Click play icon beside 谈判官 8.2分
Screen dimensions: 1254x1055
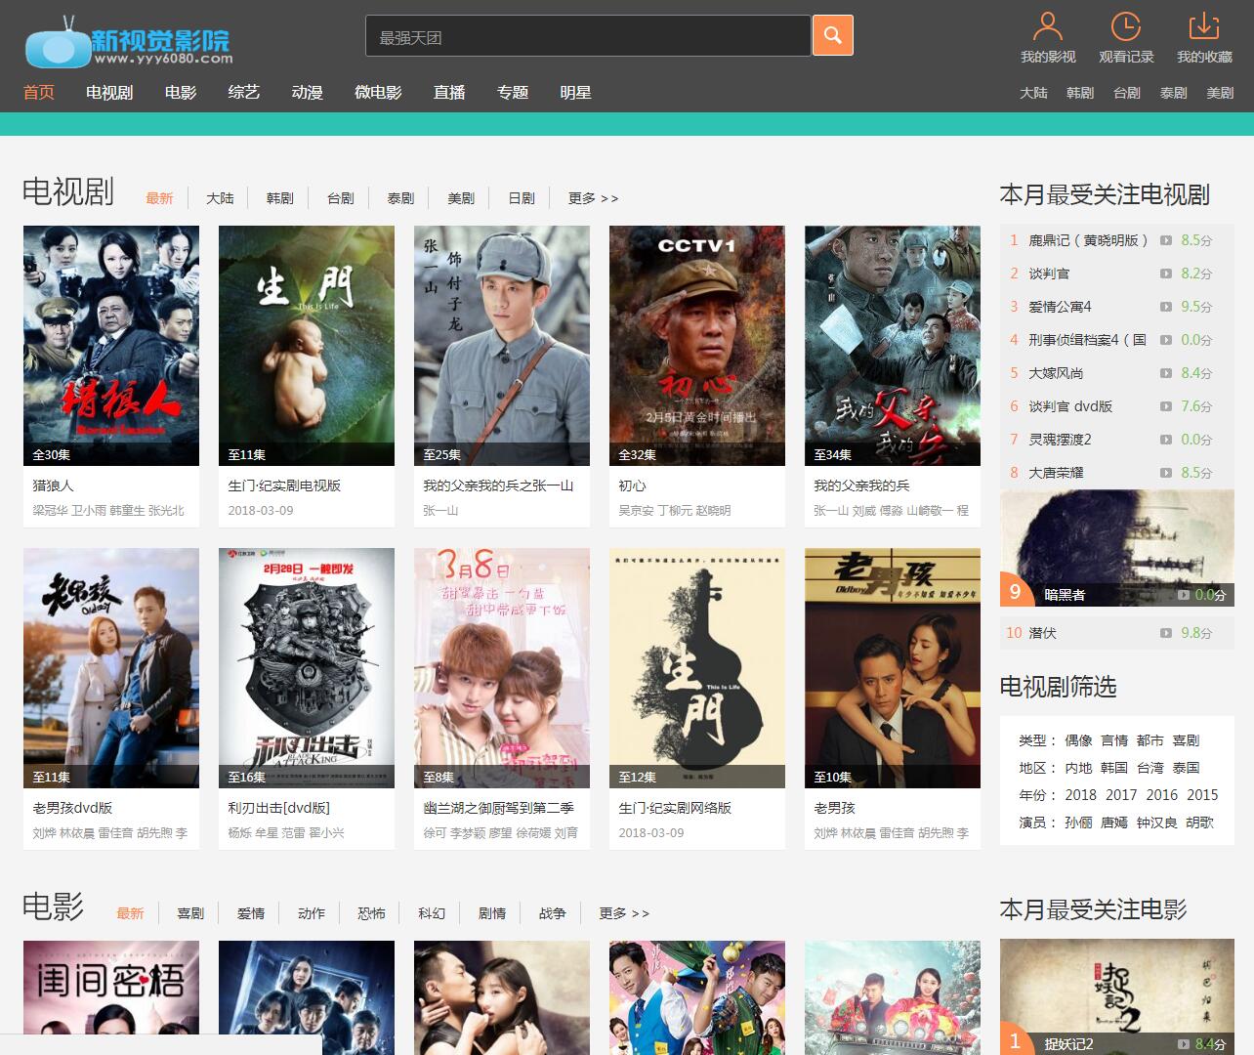[x=1165, y=274]
